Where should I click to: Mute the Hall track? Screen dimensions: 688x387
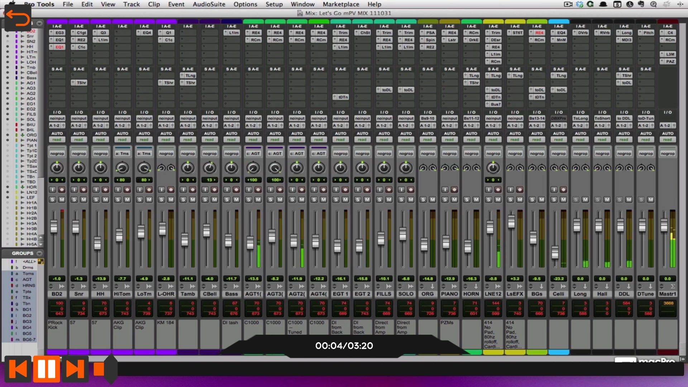point(607,200)
